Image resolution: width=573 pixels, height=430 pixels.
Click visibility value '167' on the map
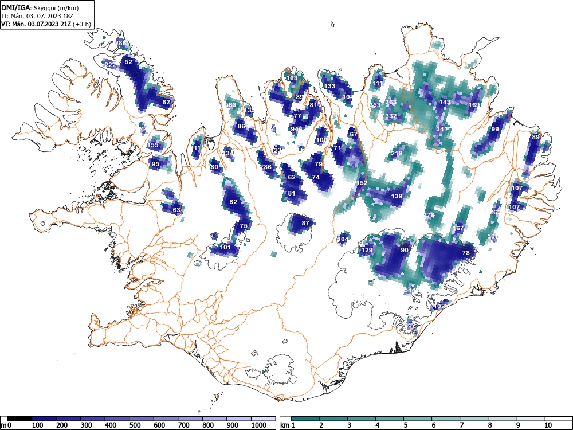point(458,228)
